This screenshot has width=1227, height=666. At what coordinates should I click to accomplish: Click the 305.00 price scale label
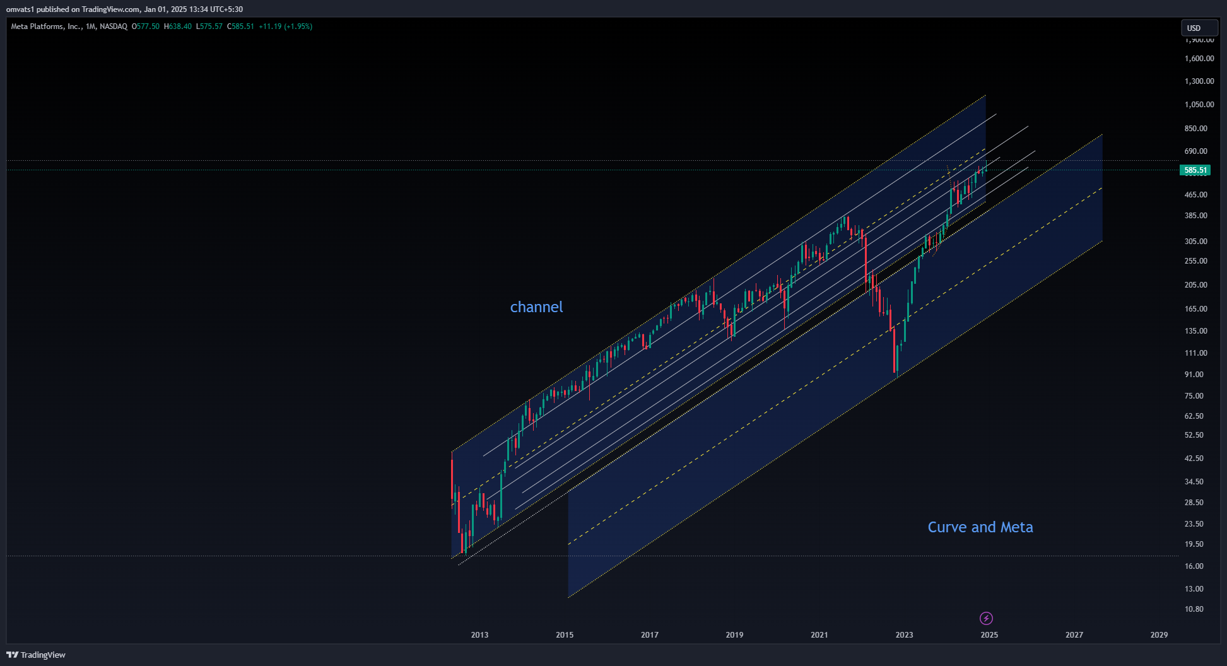coord(1196,242)
